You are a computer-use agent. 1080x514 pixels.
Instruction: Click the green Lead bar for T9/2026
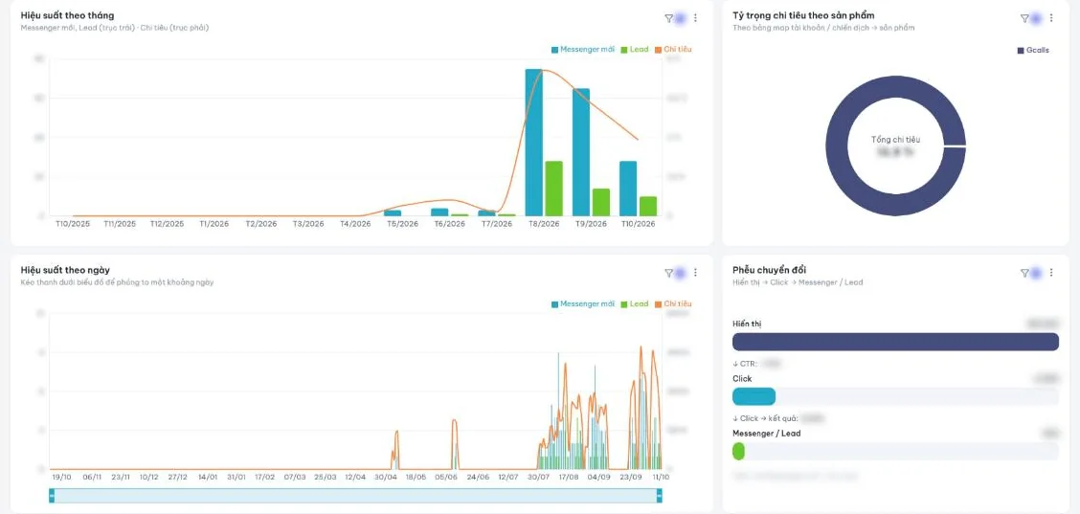tap(601, 202)
